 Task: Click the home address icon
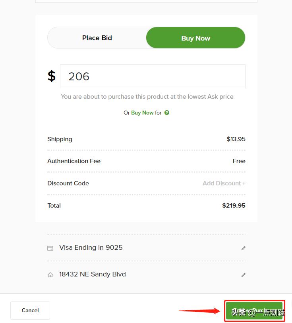(50, 275)
